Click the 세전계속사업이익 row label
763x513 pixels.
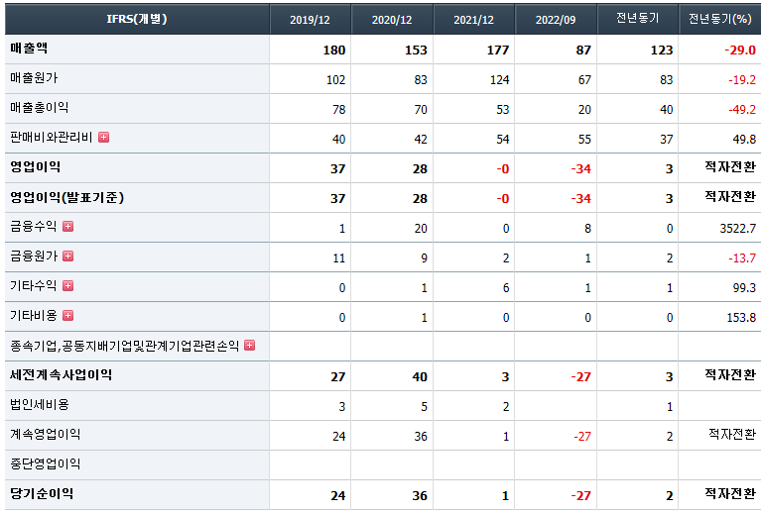(x=61, y=375)
